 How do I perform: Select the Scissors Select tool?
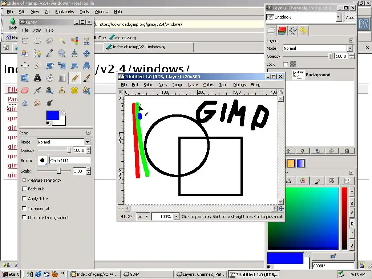click(86, 41)
